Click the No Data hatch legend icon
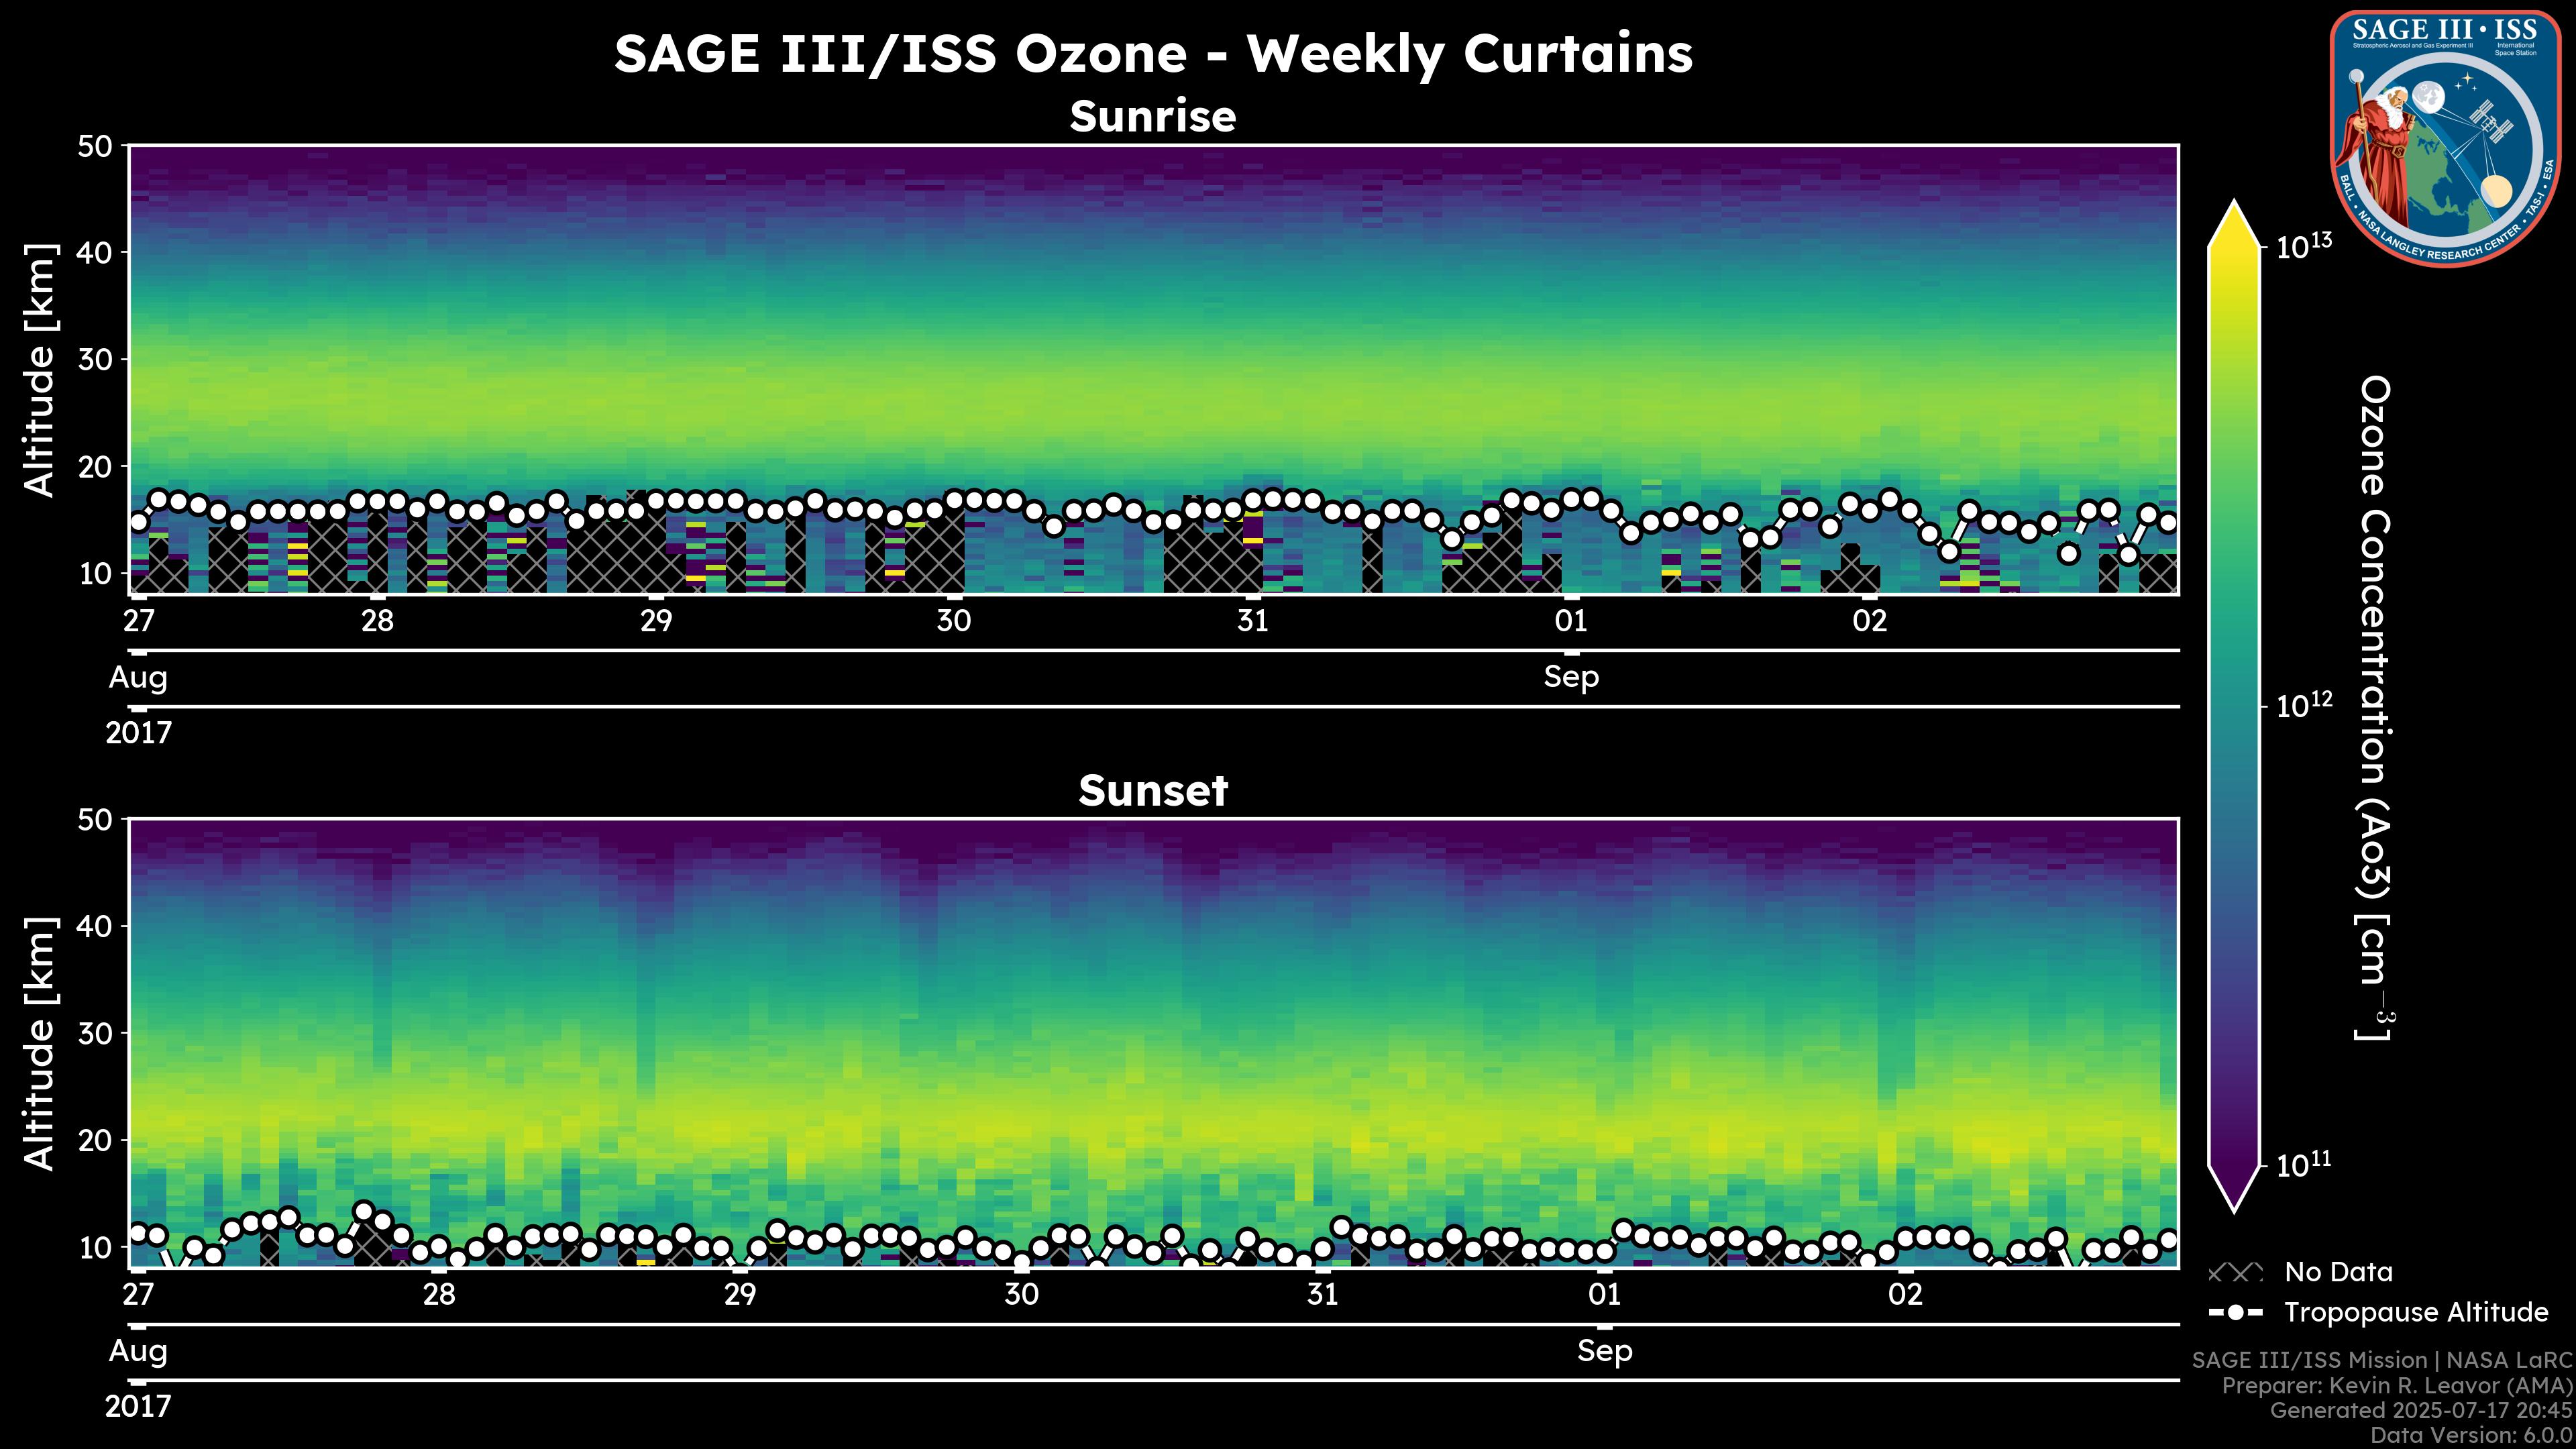This screenshot has width=2576, height=1449. tap(2235, 1273)
